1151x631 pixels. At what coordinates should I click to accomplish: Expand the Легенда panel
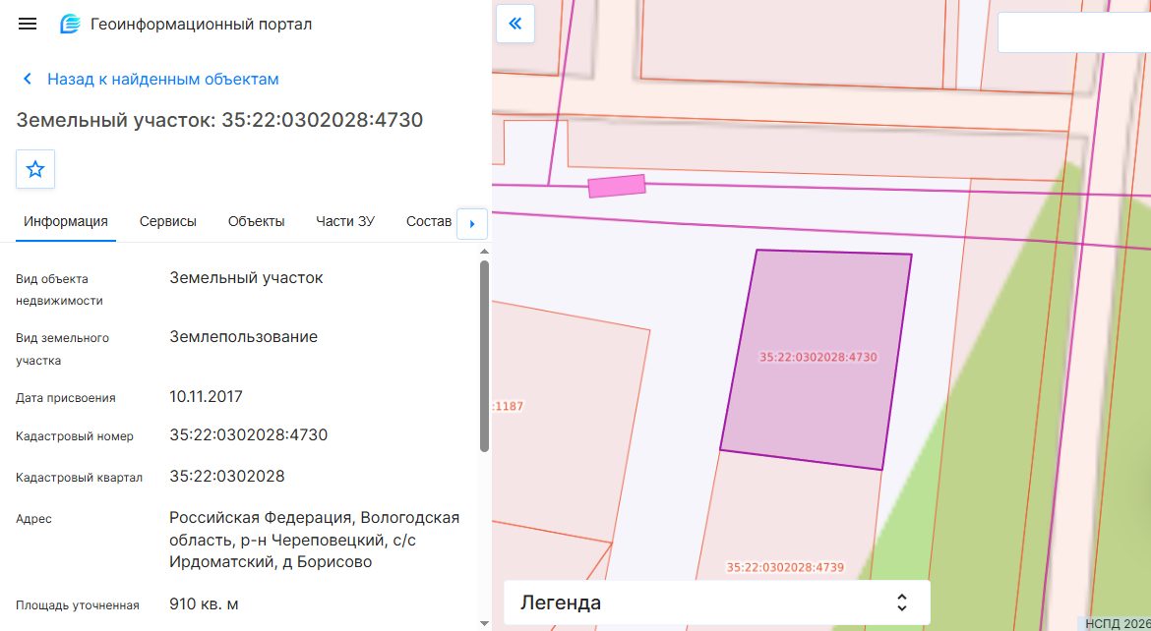pyautogui.click(x=716, y=602)
